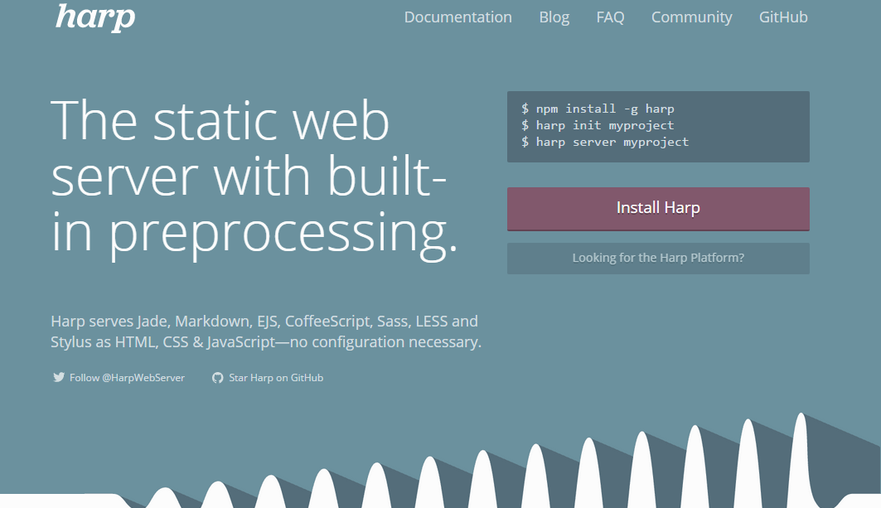The height and width of the screenshot is (508, 881).
Task: Visit the Community page
Action: [692, 17]
